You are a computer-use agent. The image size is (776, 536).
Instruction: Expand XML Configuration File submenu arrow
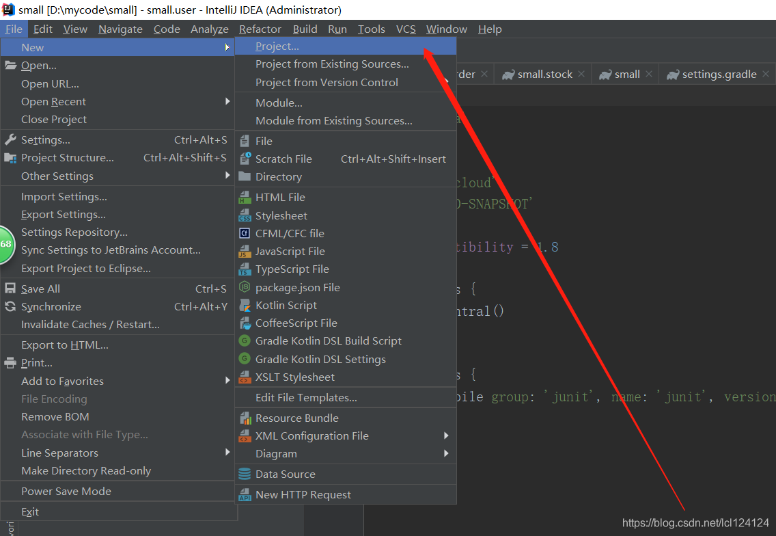tap(446, 435)
